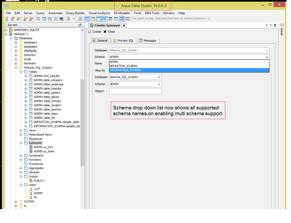Select INFORMATION_SCHEMA in schema list

click(189, 70)
